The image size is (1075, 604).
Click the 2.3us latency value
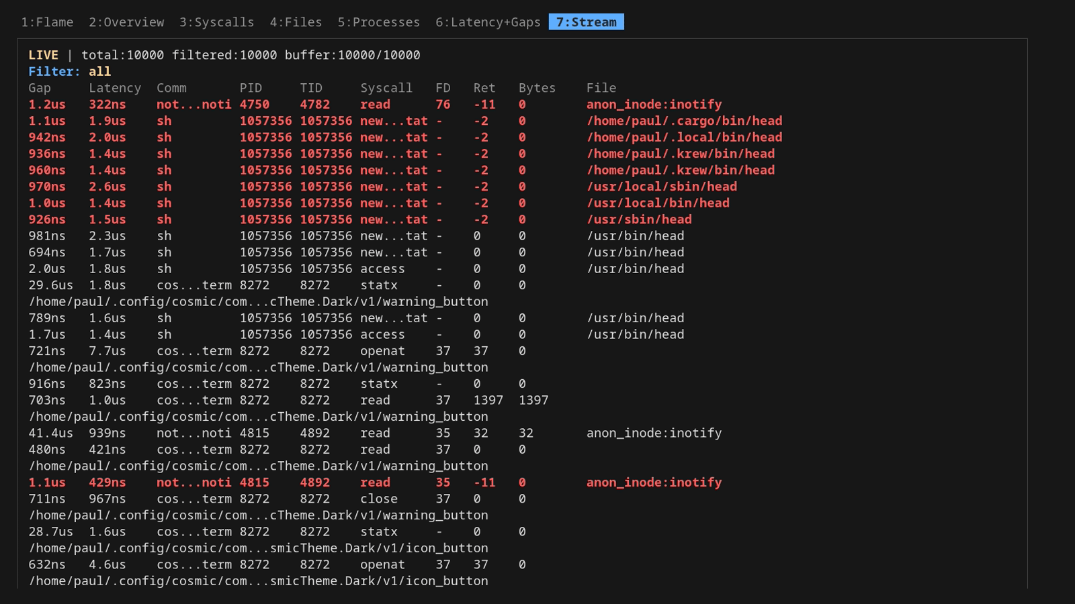click(107, 236)
